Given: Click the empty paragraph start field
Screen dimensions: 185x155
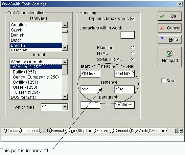Looking at the screenshot, I should click(91, 105).
